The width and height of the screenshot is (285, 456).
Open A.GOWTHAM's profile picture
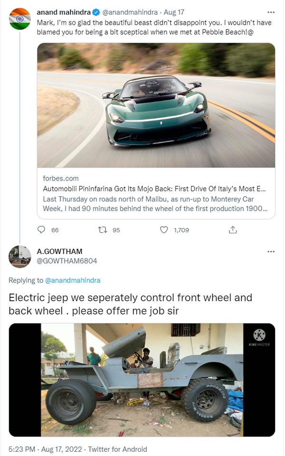pos(19,256)
